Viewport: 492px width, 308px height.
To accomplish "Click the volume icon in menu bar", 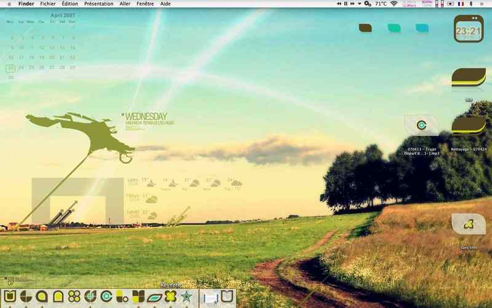I will tap(450, 4).
